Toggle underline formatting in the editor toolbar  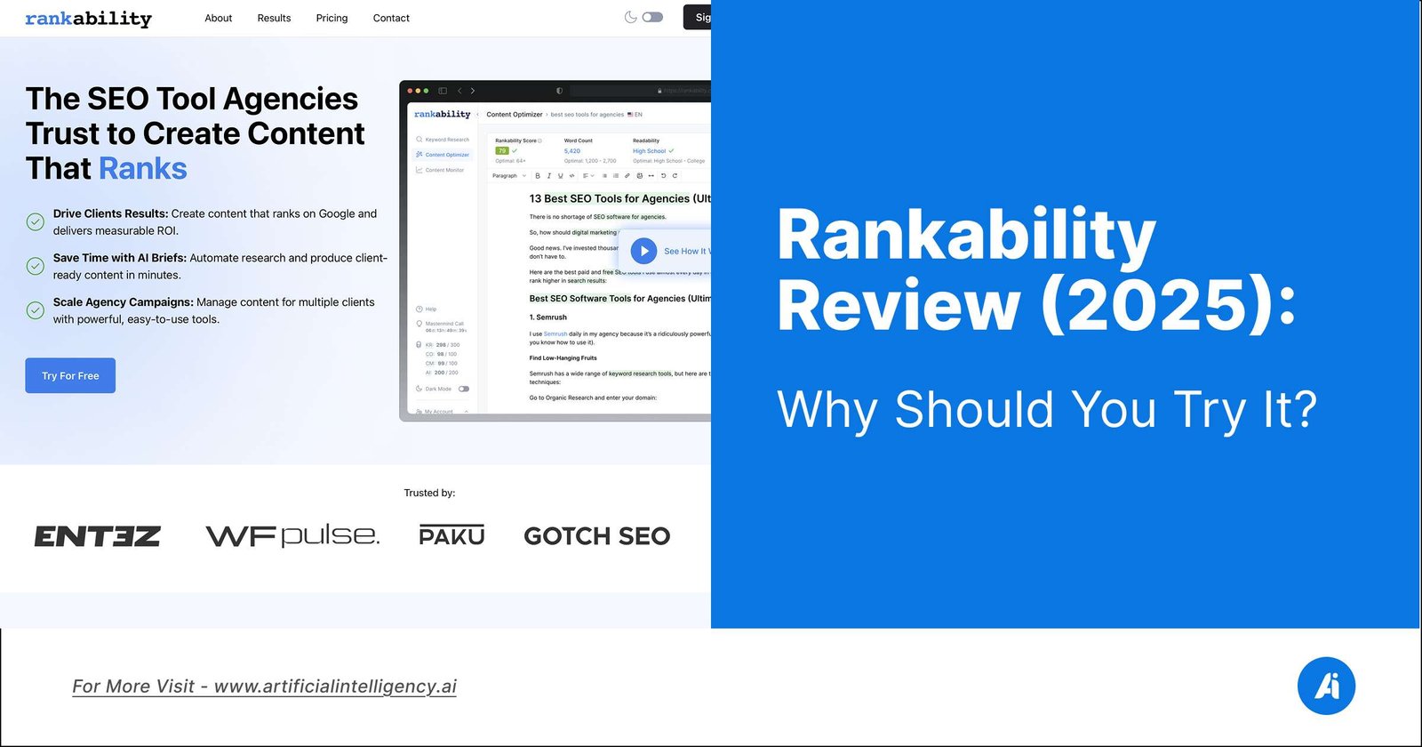560,176
